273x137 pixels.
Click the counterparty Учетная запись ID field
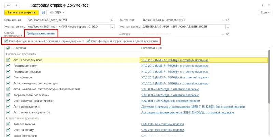point(184,27)
